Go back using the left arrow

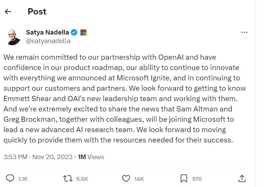(8, 11)
